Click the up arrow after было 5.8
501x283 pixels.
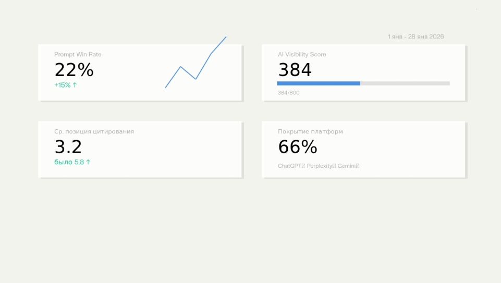(x=88, y=162)
